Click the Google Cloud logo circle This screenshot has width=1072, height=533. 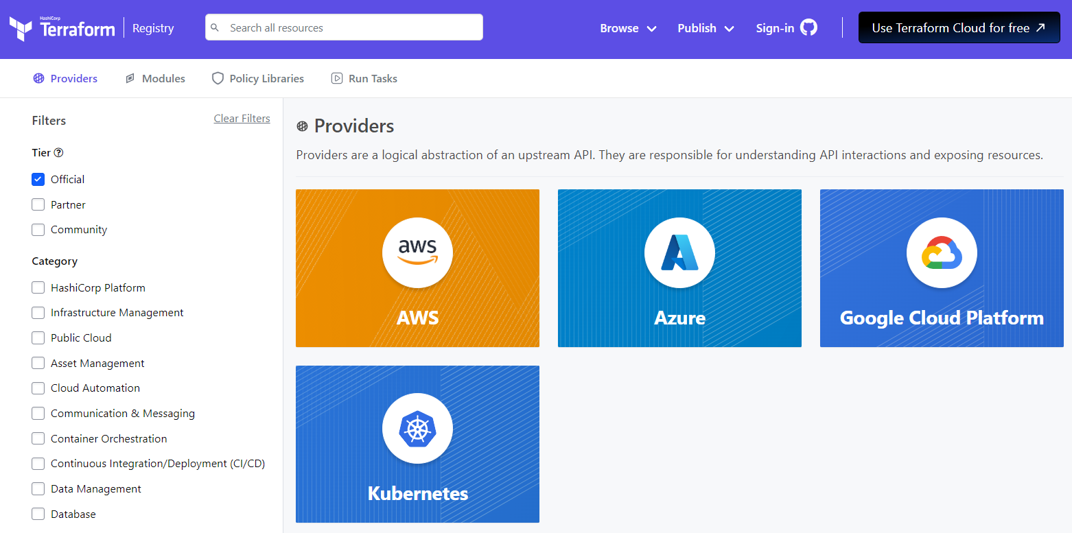pos(942,253)
